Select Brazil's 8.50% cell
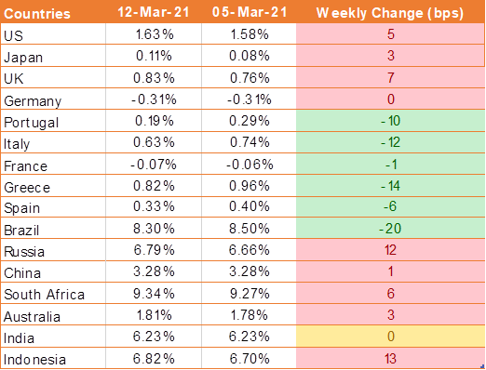The height and width of the screenshot is (370, 486). tap(249, 229)
